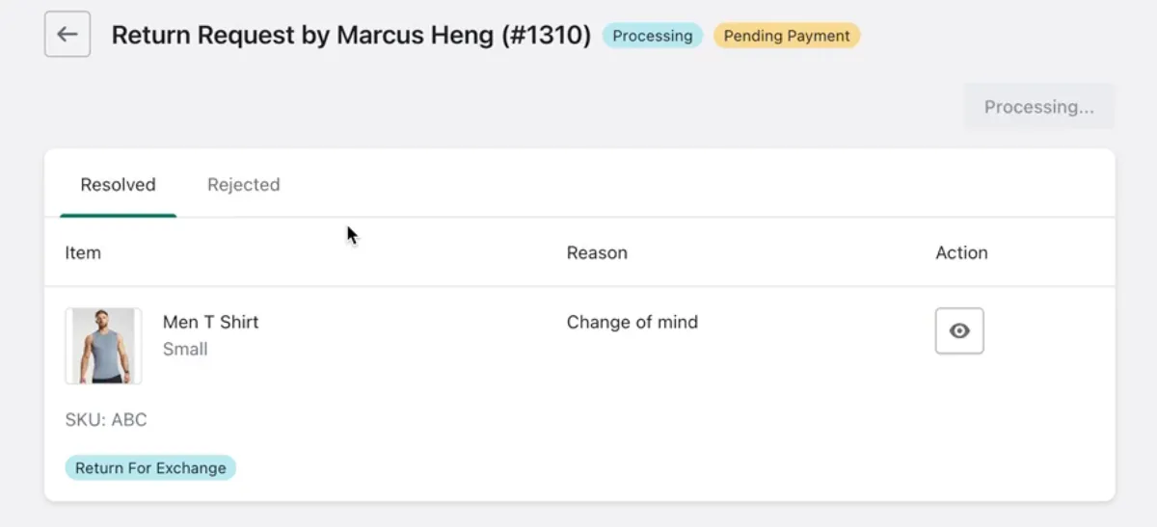Viewport: 1157px width, 527px height.
Task: Click green underline beneath Resolved tab
Action: (x=118, y=216)
